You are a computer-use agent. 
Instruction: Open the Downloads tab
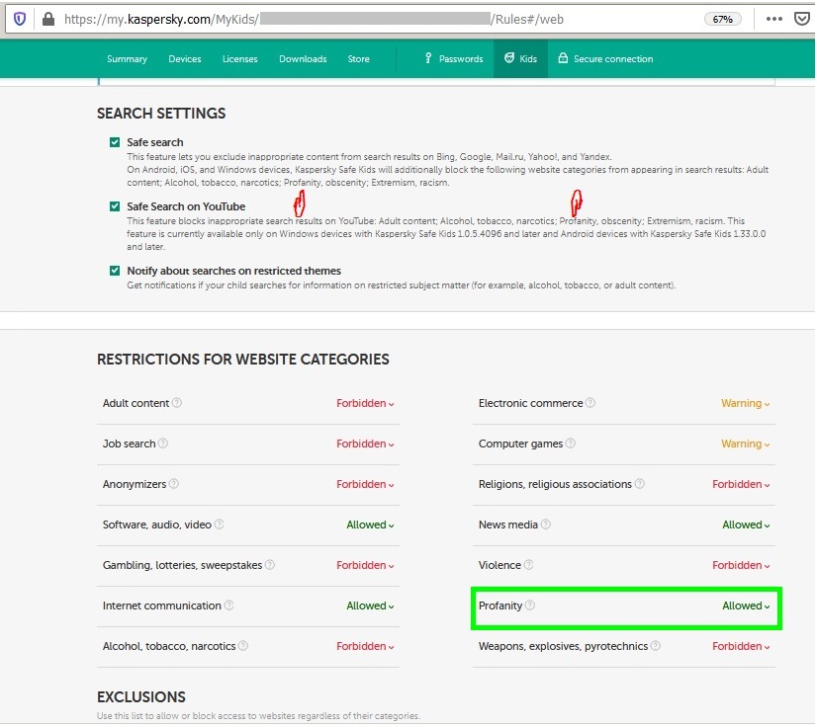click(x=303, y=59)
